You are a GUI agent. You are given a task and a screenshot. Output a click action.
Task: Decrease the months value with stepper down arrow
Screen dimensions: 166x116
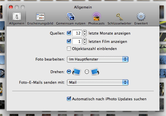click(85, 34)
